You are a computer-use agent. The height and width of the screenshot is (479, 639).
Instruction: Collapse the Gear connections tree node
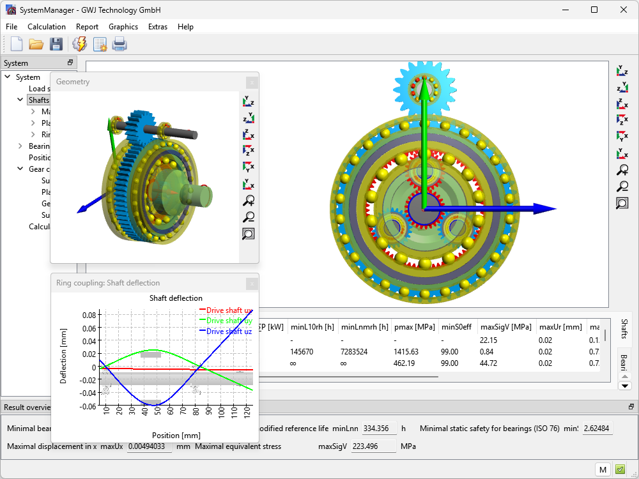tap(20, 169)
